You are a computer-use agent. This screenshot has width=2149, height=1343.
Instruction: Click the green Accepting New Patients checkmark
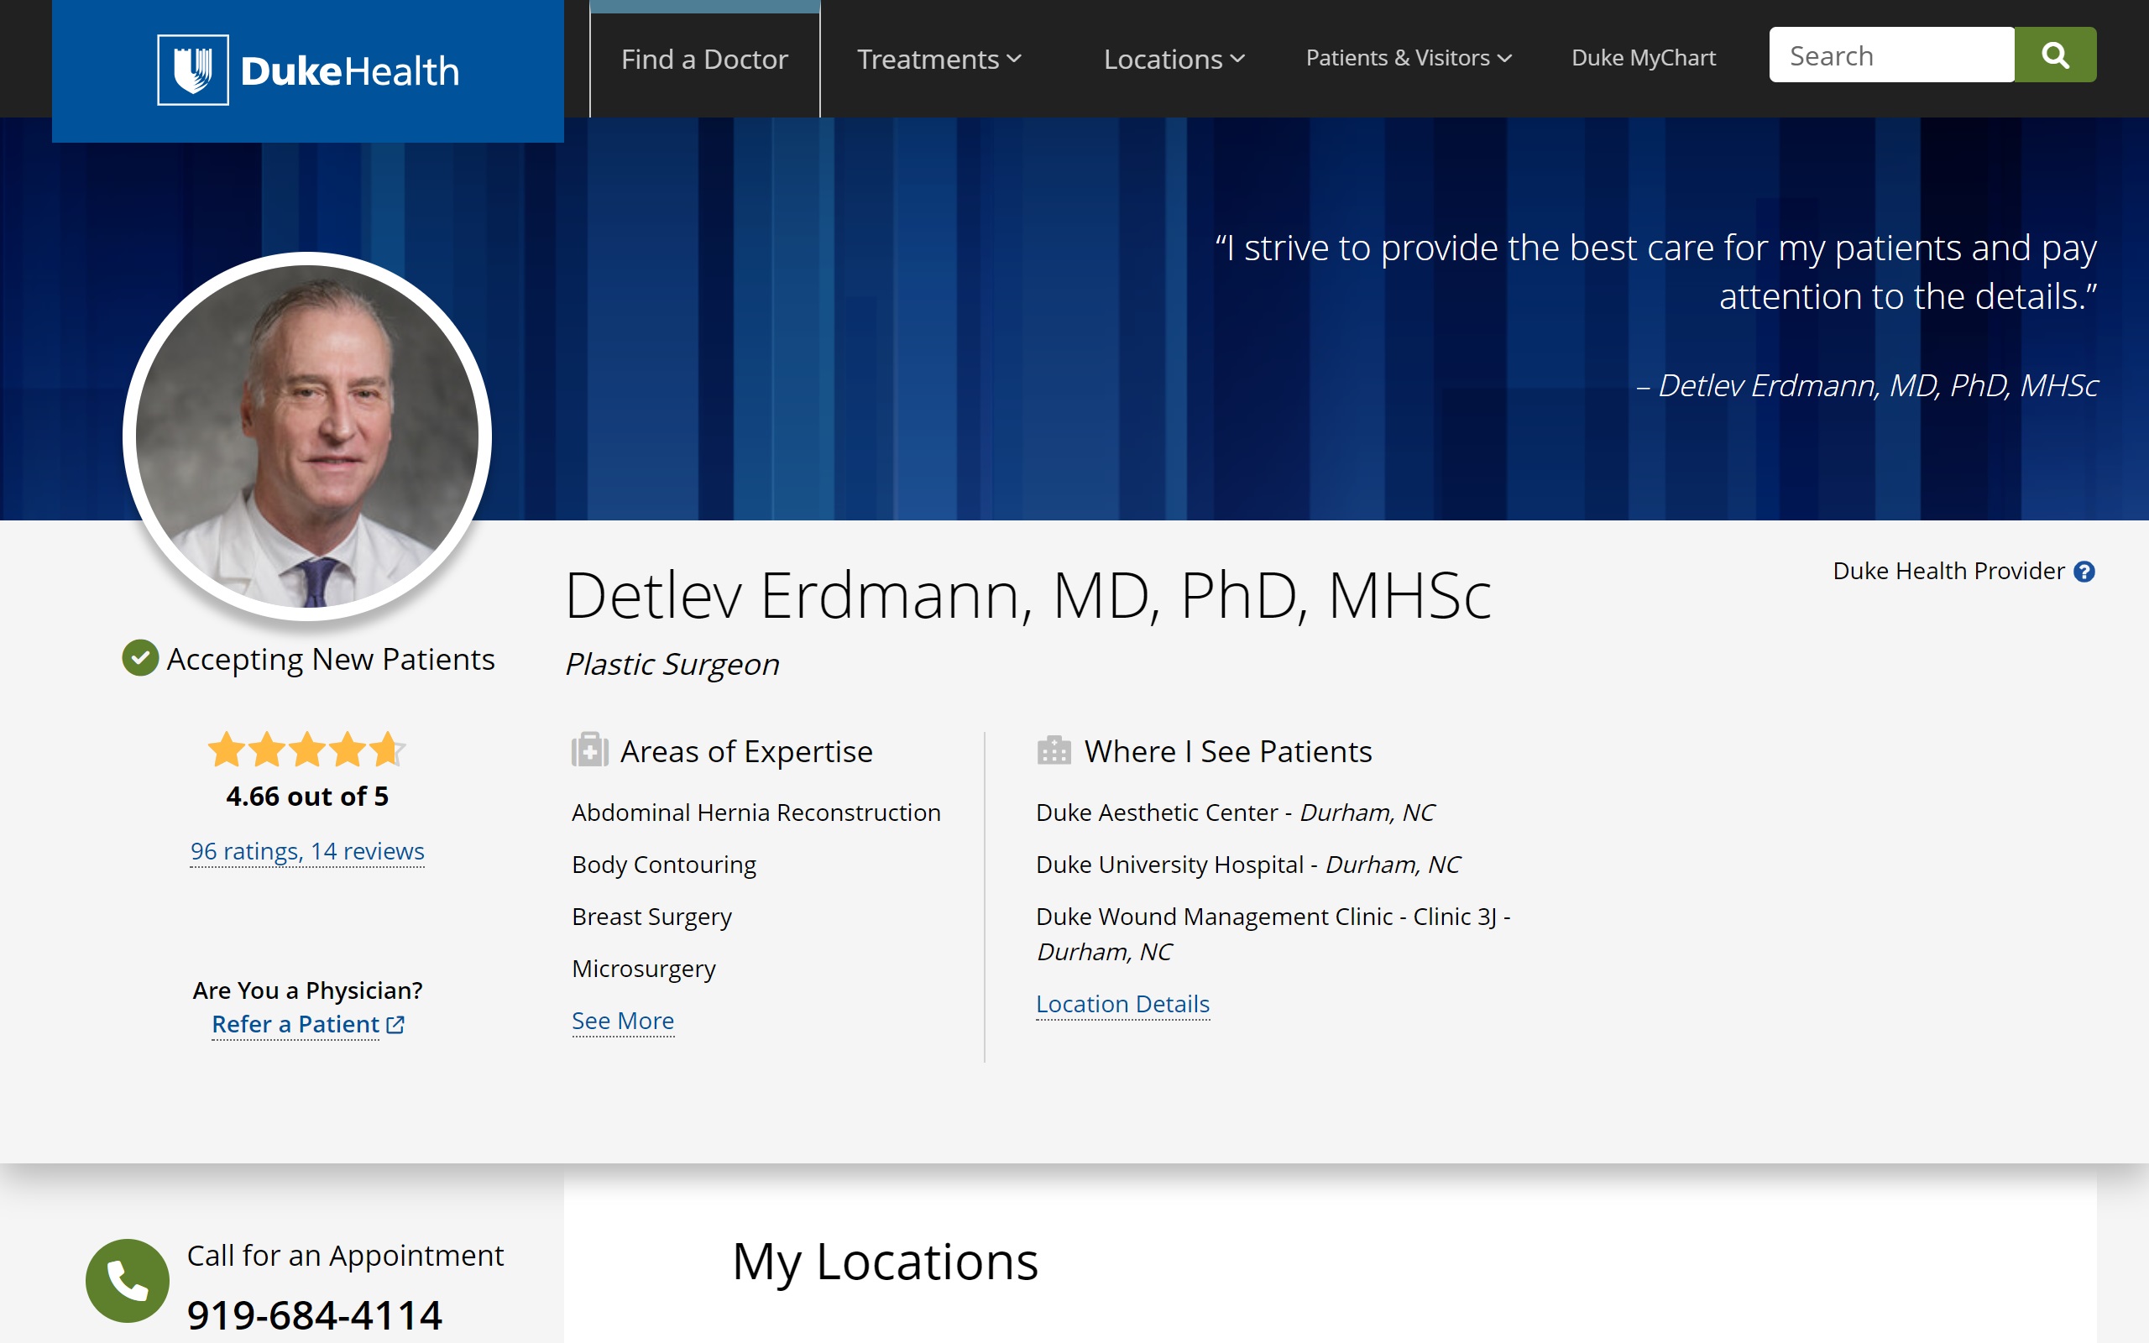[140, 658]
